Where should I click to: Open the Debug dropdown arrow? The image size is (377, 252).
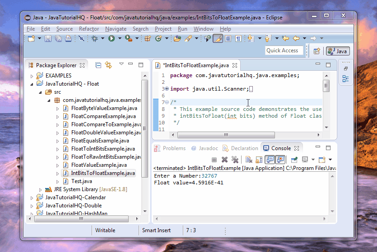[x=102, y=38]
